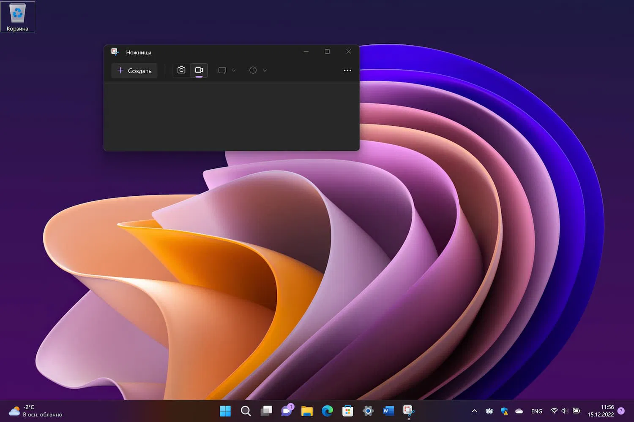Select the video recording mode icon
Screen dimensions: 634x422
click(x=199, y=70)
